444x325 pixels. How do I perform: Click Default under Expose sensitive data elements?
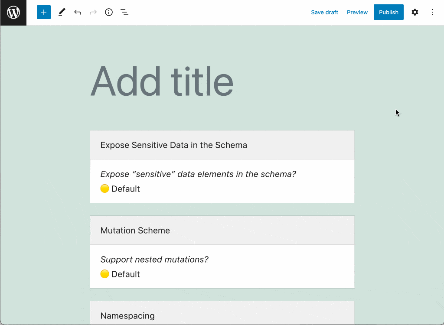(125, 189)
